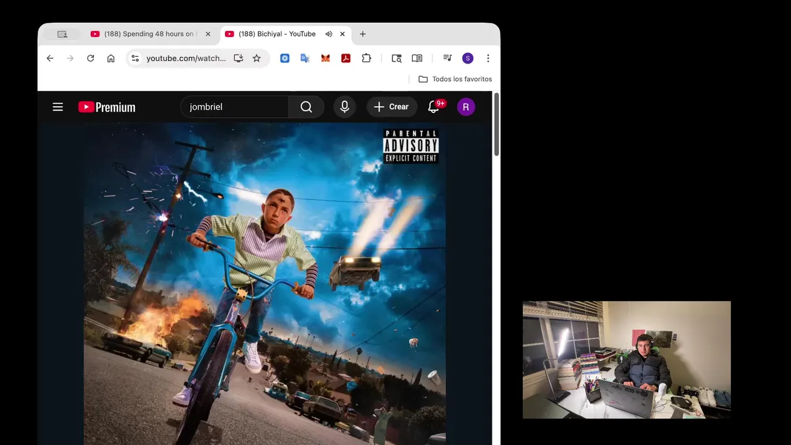Close the Spending 48 hours tab
The height and width of the screenshot is (445, 791).
[x=208, y=34]
